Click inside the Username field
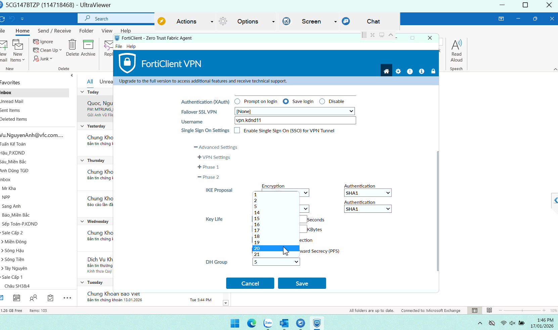The image size is (558, 330). pyautogui.click(x=295, y=120)
